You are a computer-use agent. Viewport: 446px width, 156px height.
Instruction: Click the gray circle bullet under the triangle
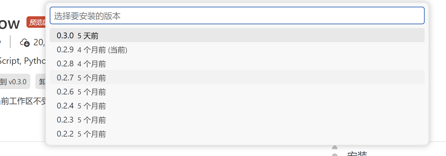point(334,155)
